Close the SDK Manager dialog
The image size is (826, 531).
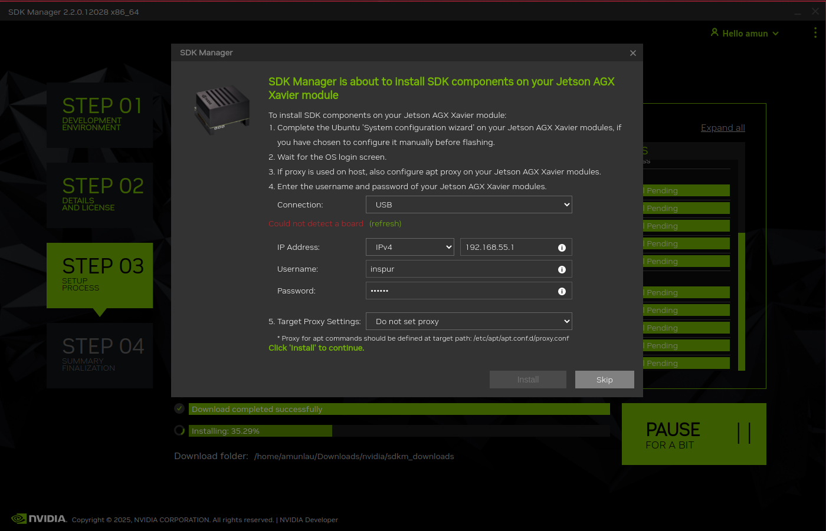633,53
